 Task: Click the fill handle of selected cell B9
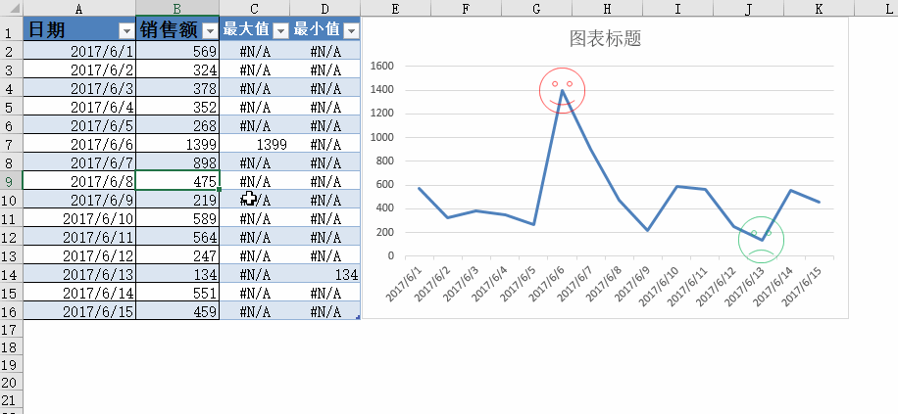click(x=220, y=189)
